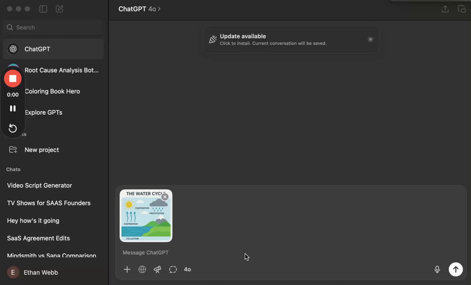Click the Search field in sidebar
The height and width of the screenshot is (285, 471).
point(53,27)
